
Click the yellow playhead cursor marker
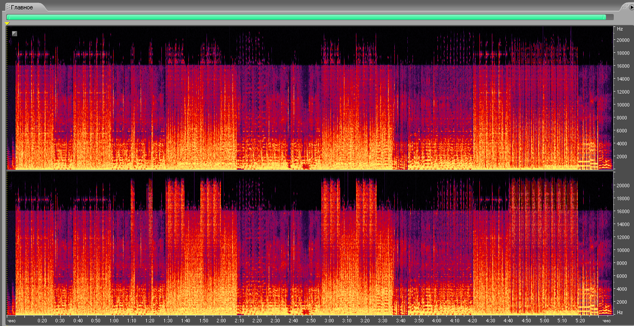tap(7, 24)
